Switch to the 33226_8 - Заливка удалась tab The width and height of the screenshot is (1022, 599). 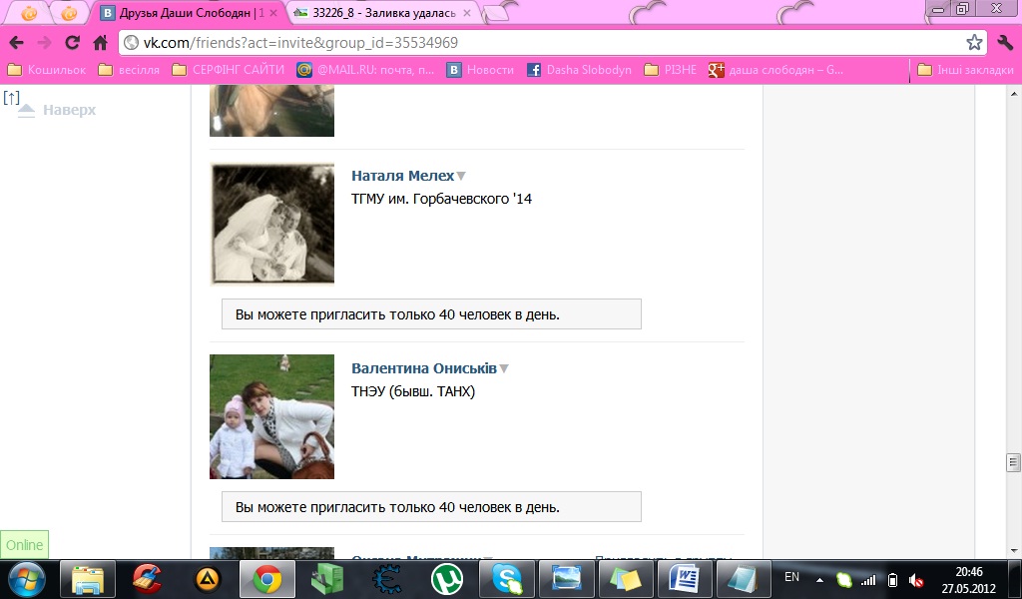384,13
